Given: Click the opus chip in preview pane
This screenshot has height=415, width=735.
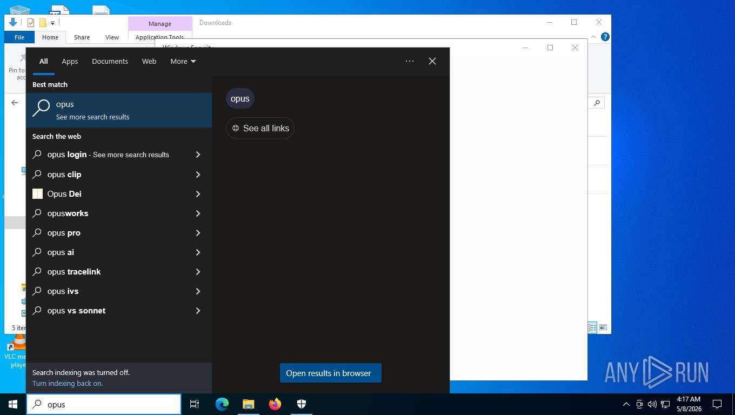Looking at the screenshot, I should tap(240, 98).
